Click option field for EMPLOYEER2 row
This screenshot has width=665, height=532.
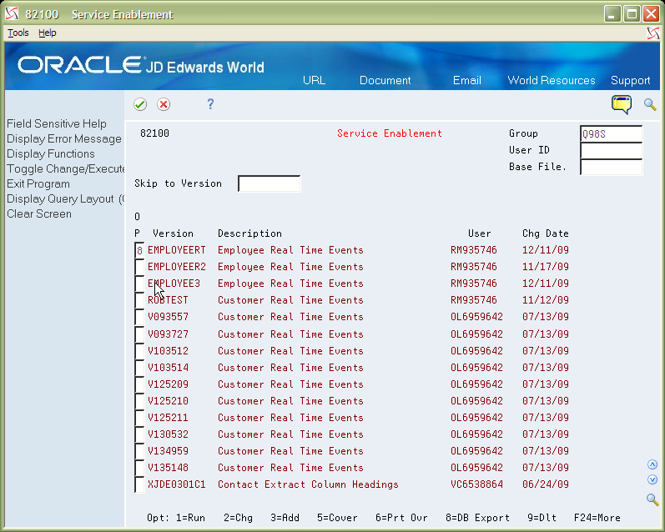click(x=139, y=267)
